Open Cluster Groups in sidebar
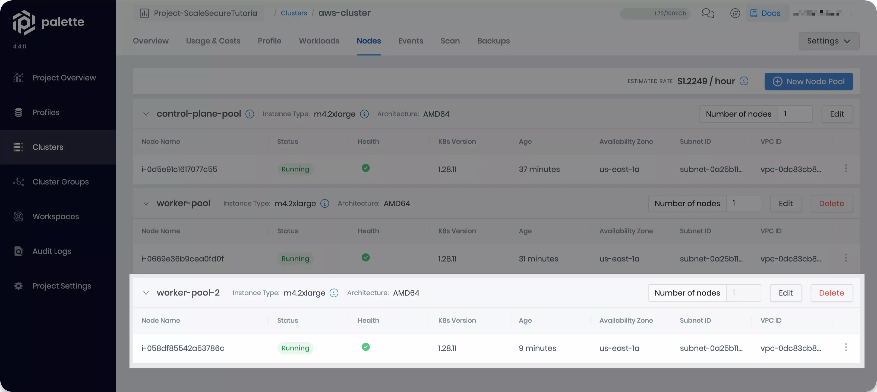The height and width of the screenshot is (392, 877). tap(58, 182)
